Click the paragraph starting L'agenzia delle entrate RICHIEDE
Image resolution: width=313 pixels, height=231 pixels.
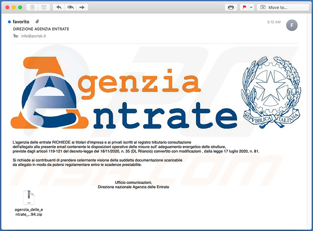136,147
